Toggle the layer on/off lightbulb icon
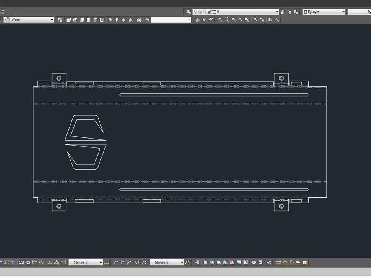 coord(196,12)
